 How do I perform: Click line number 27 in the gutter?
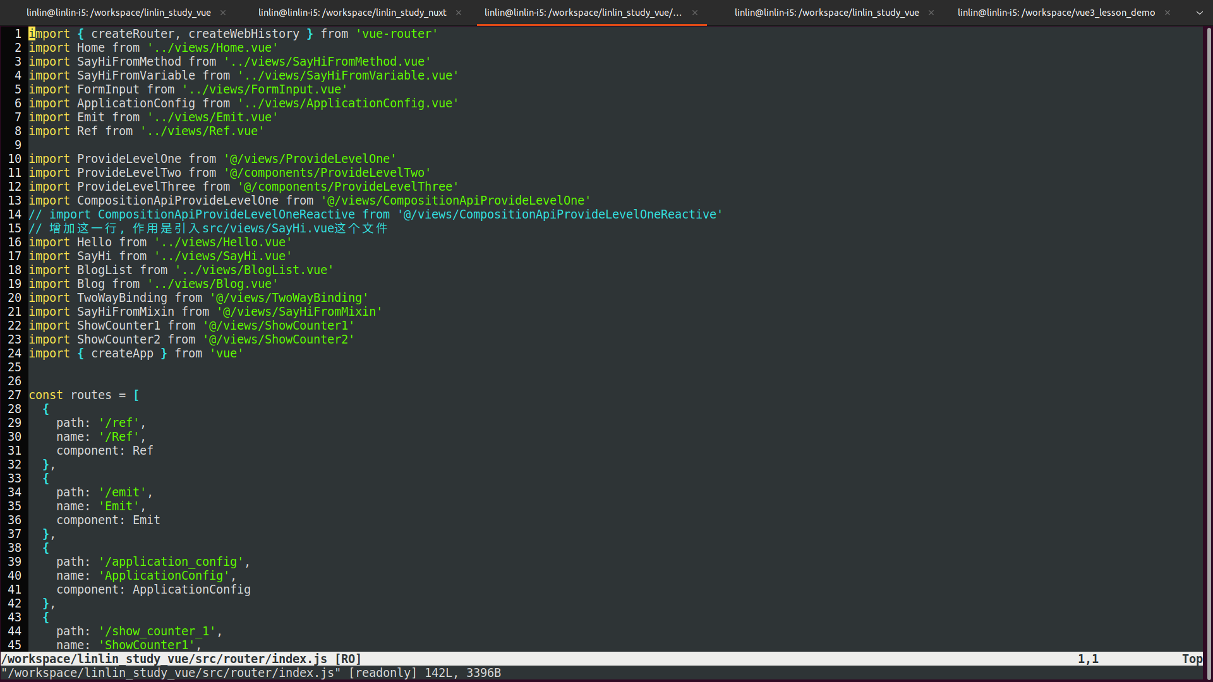(x=15, y=395)
